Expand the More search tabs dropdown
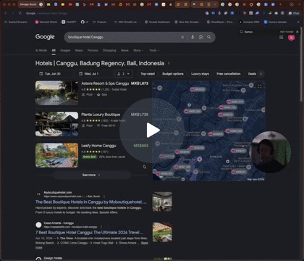This screenshot has width=304, height=261. pyautogui.click(x=138, y=51)
